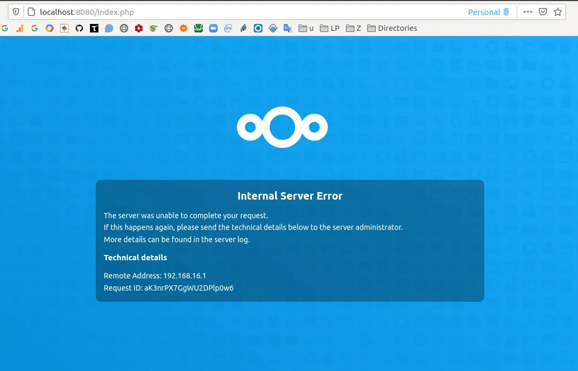Open the globe bookmark beside the blue chat bubble
The height and width of the screenshot is (371, 578).
coord(124,28)
